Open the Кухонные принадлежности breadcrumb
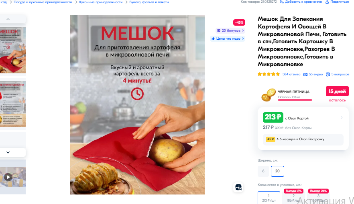This screenshot has height=204, width=354. [101, 2]
